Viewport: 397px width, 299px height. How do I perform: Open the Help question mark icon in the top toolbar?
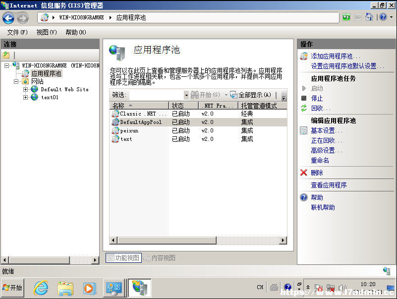click(x=383, y=17)
